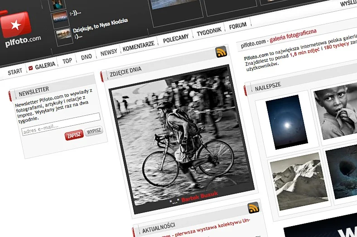Viewport: 357px width, 237px height.
Task: Open the KOMENTARZE menu item
Action: click(139, 46)
